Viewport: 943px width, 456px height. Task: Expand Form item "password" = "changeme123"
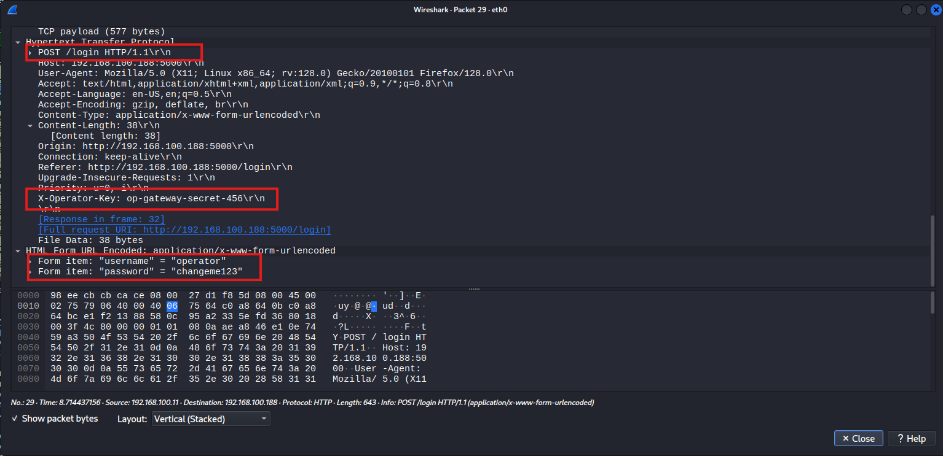(30, 271)
